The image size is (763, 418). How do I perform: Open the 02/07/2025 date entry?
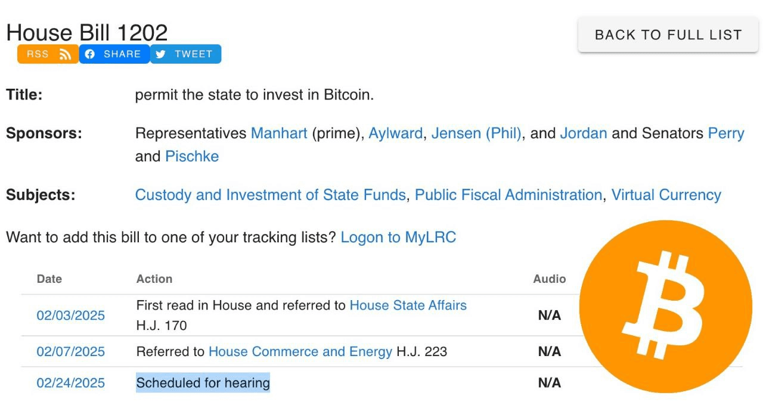pos(70,351)
